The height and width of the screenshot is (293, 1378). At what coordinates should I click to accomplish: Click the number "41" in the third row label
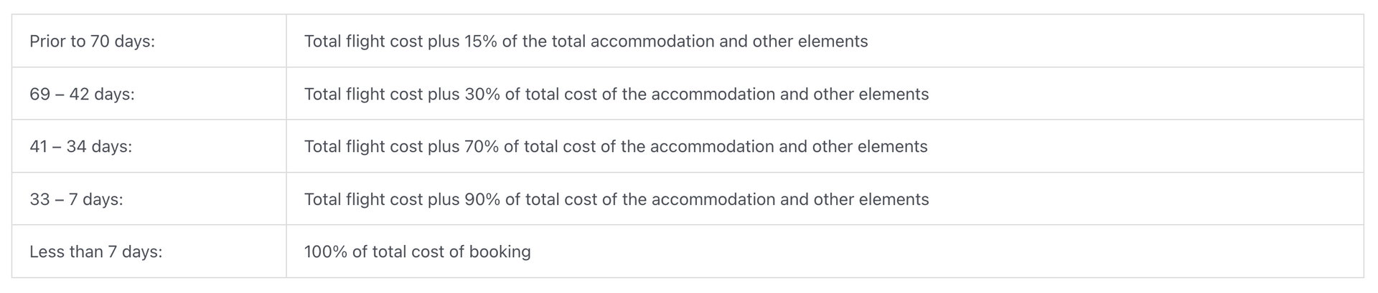coord(38,147)
